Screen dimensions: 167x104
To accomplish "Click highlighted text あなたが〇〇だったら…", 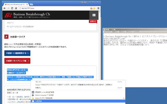I will tap(17, 70).
